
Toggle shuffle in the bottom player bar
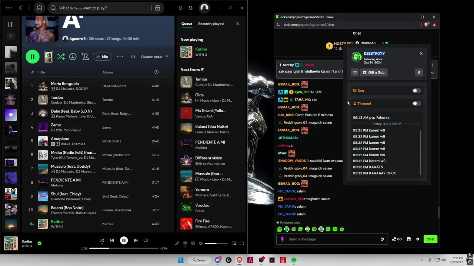[x=102, y=241]
